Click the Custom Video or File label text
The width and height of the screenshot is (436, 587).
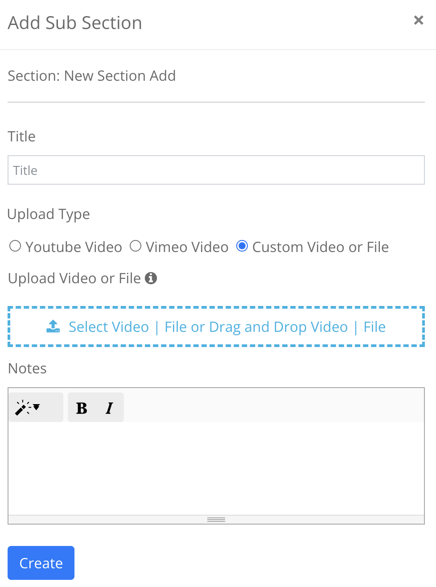(321, 247)
